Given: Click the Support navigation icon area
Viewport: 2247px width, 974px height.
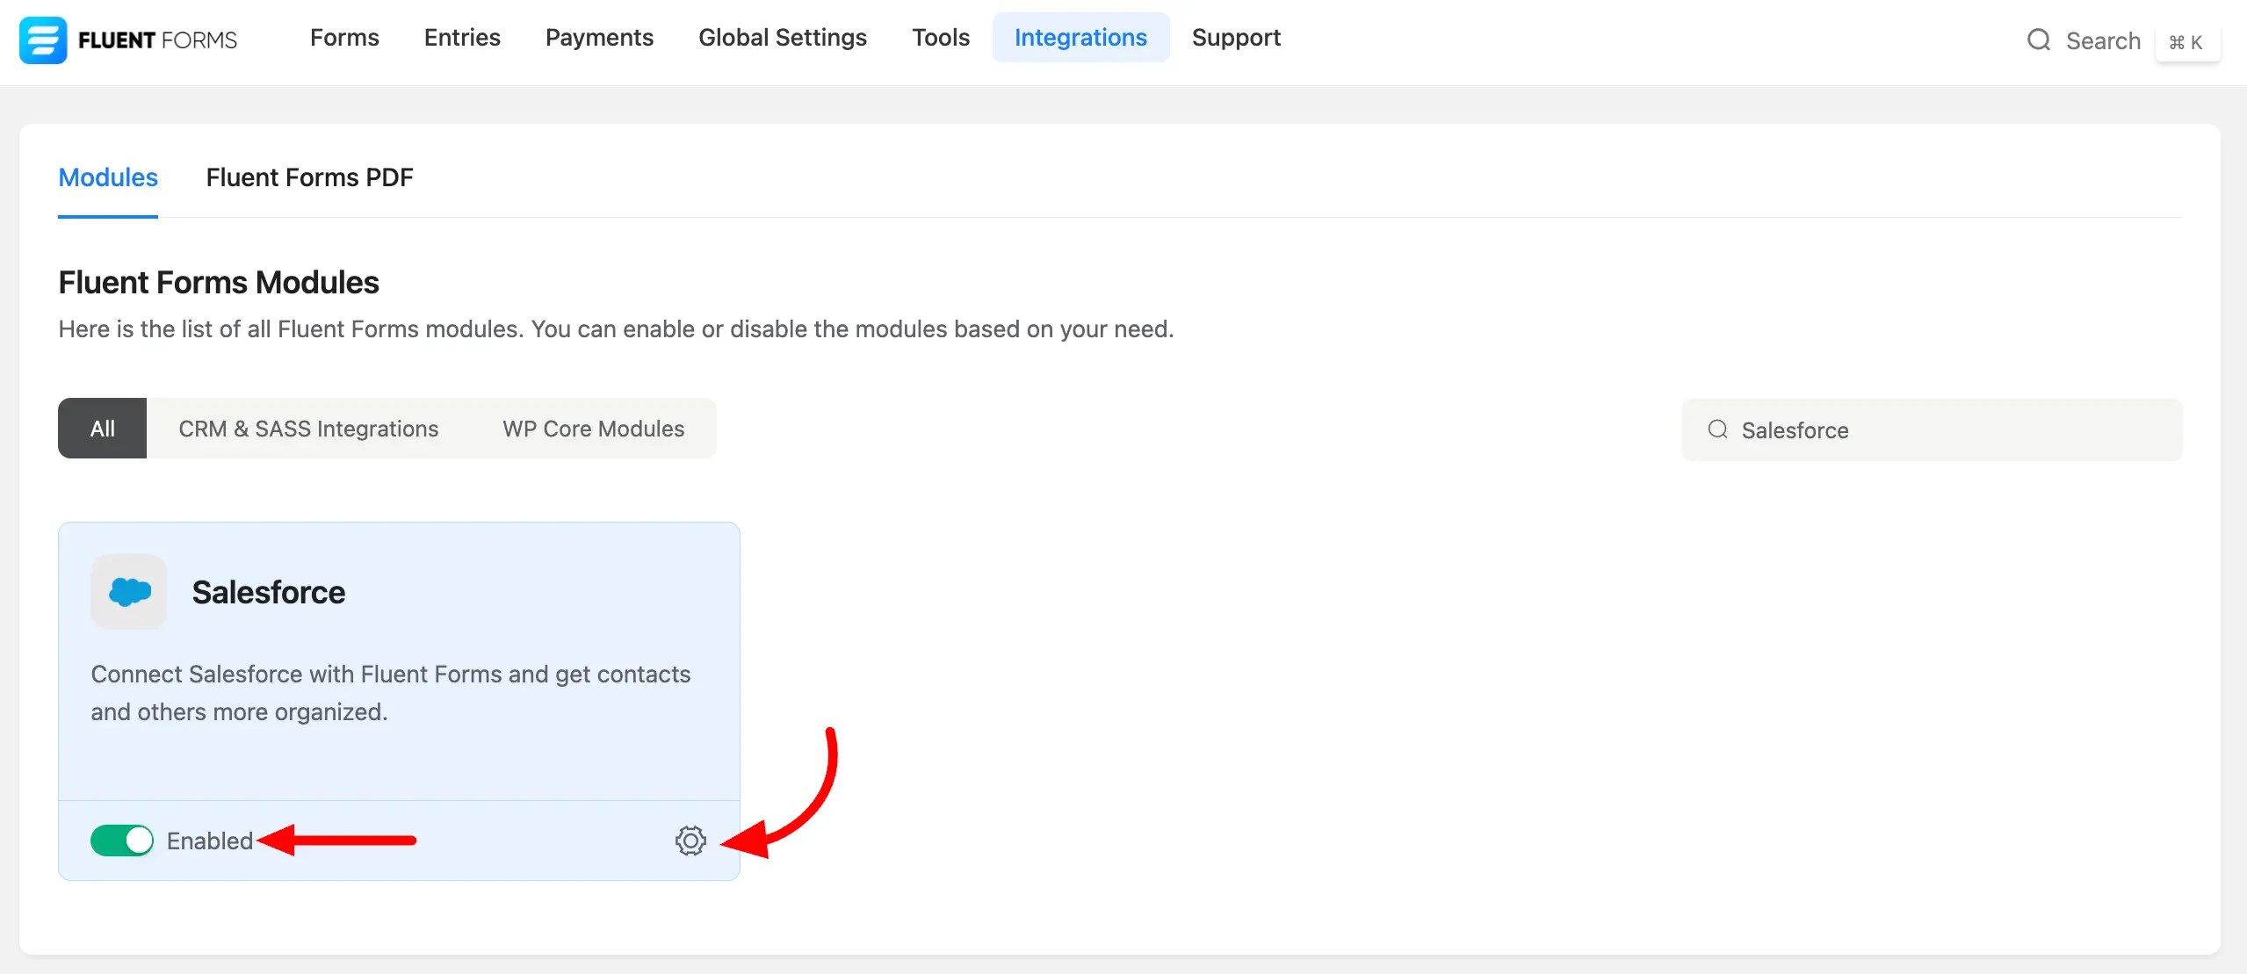Looking at the screenshot, I should click(x=1235, y=37).
